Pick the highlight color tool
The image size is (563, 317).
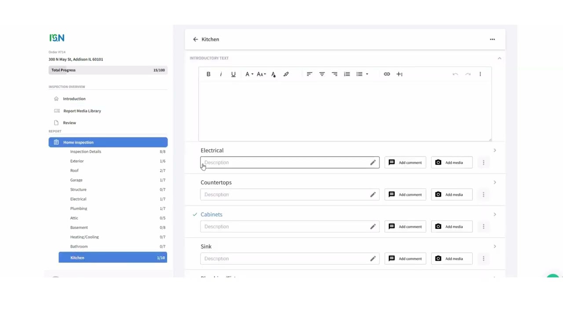(x=286, y=74)
